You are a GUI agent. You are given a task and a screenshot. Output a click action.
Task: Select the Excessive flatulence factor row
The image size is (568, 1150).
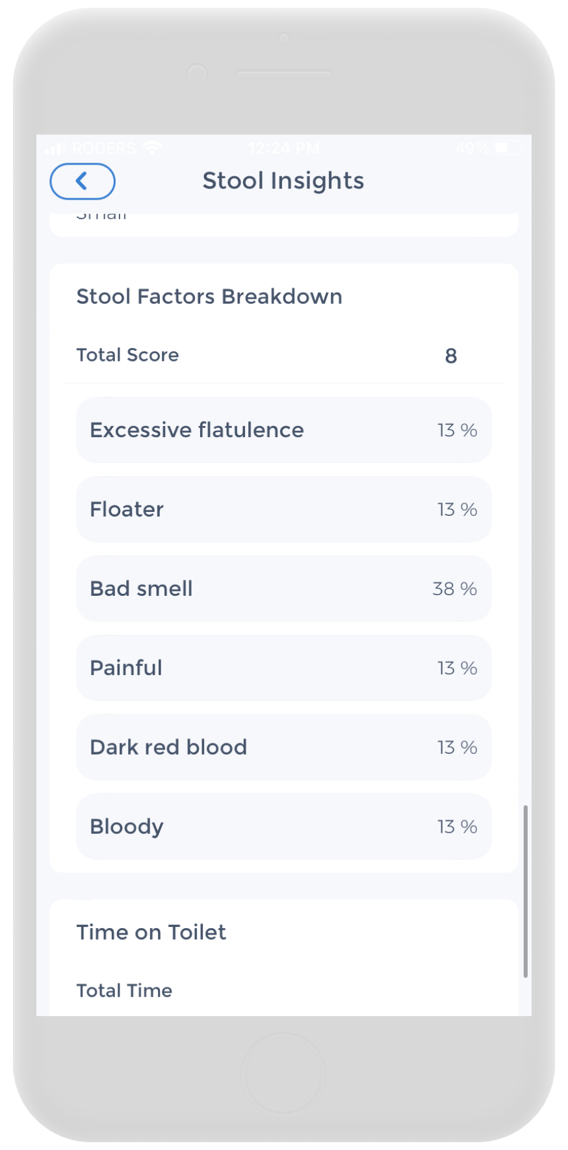click(x=283, y=430)
